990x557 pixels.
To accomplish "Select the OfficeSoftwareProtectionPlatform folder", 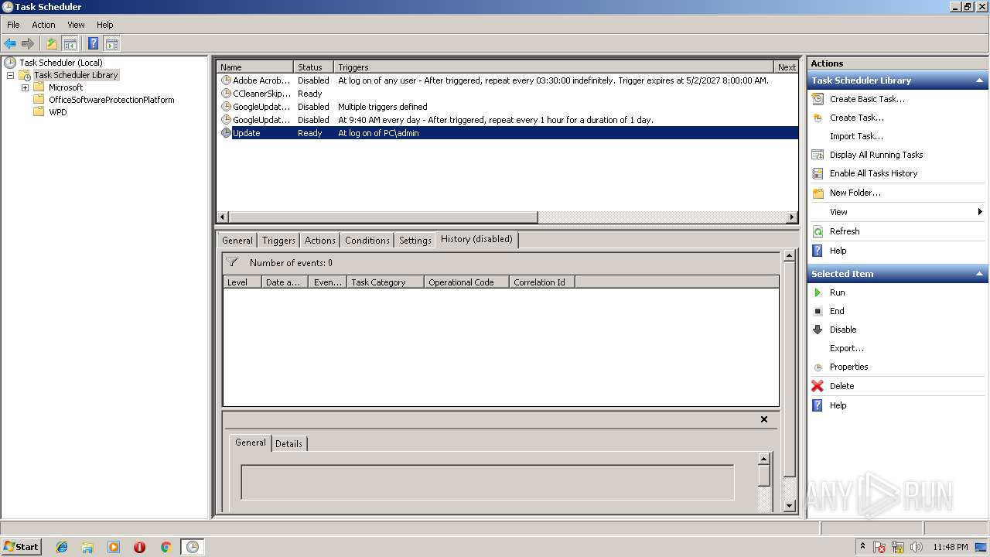I will pos(111,100).
